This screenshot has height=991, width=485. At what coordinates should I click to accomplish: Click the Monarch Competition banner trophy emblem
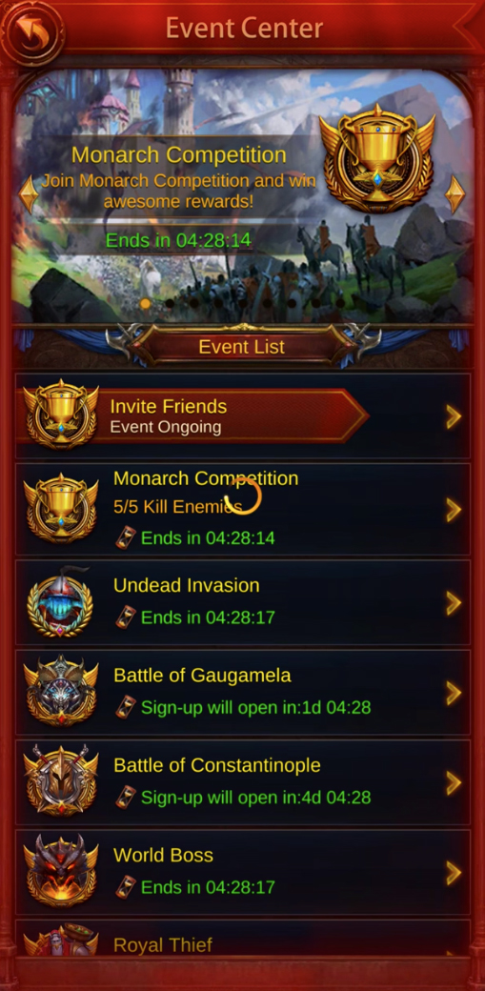tap(377, 158)
